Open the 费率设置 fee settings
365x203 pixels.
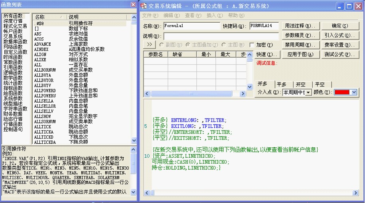coord(340,45)
